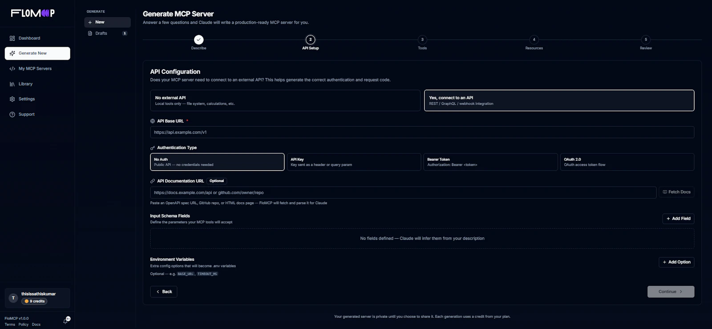The height and width of the screenshot is (329, 712).
Task: Click the plus icon beside New
Action: (90, 22)
